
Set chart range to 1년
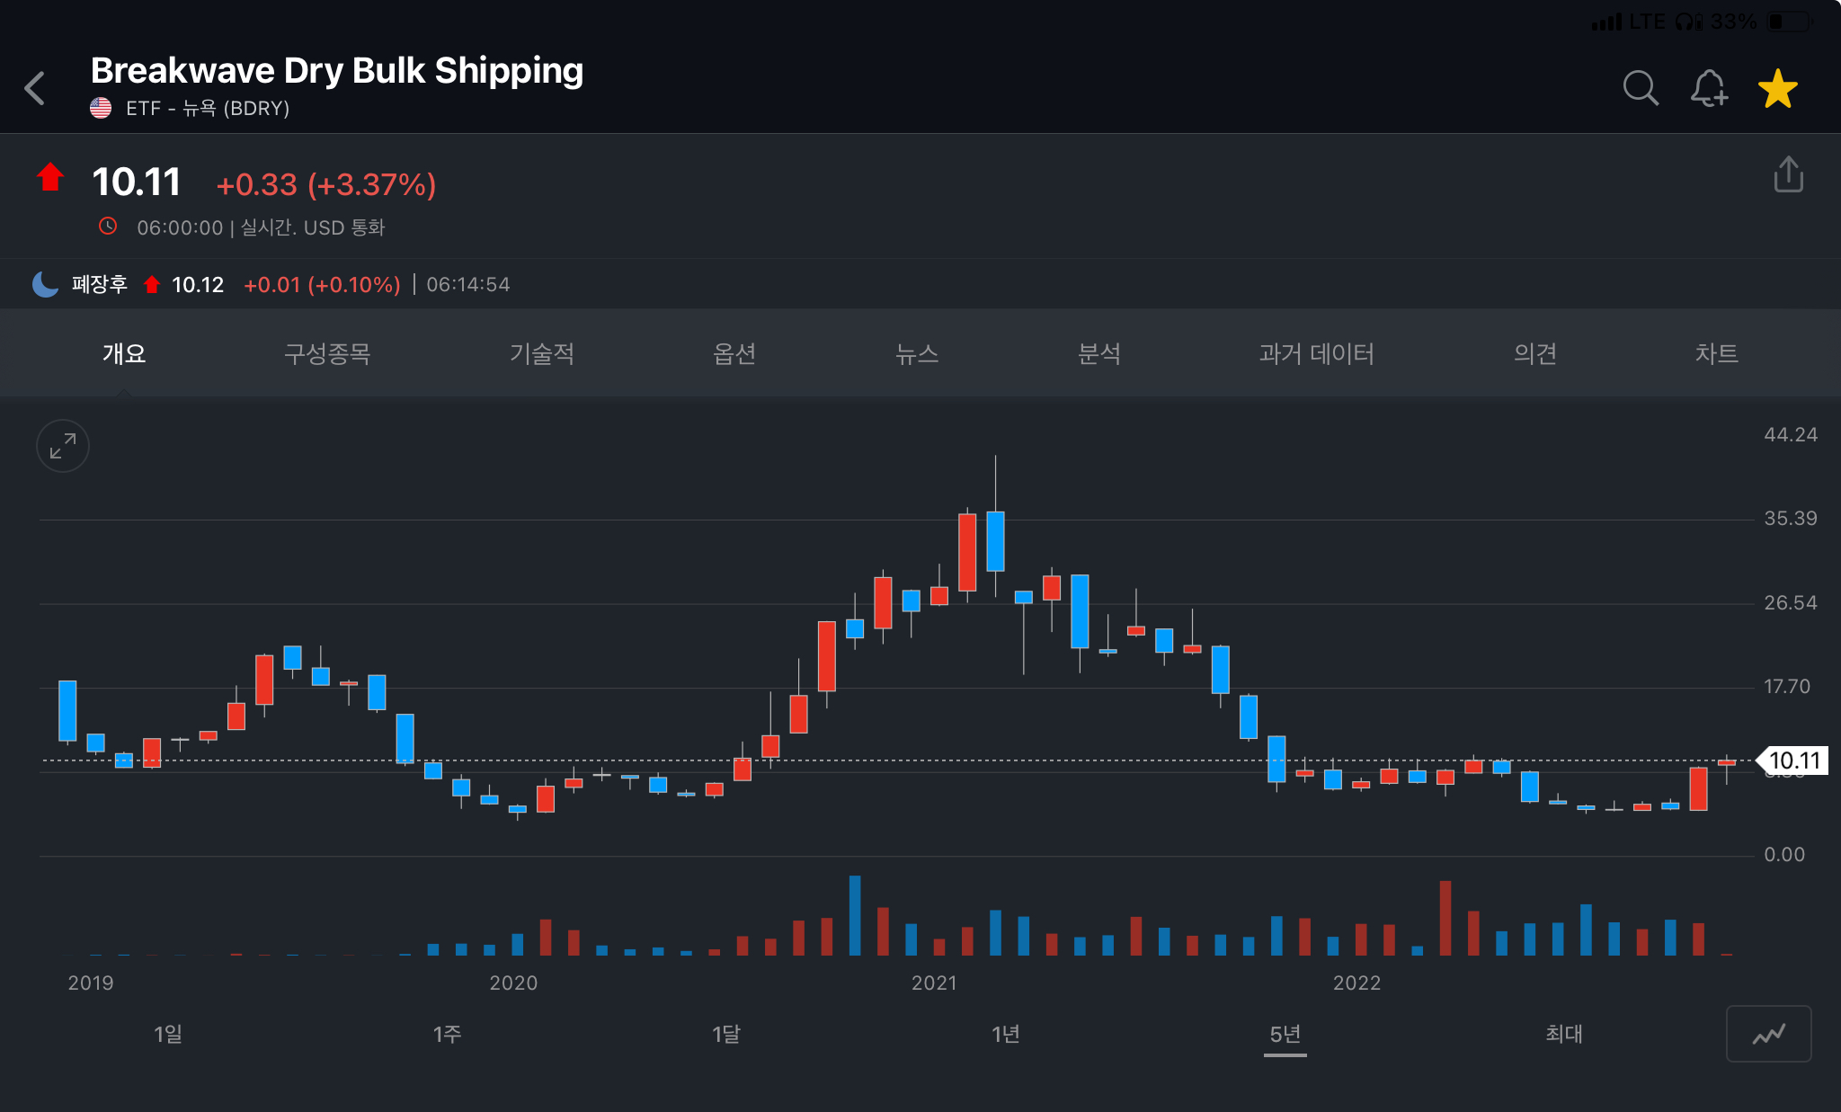point(1006,1034)
